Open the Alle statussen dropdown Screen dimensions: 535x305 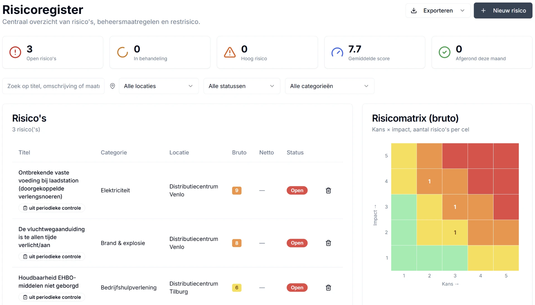pyautogui.click(x=242, y=86)
